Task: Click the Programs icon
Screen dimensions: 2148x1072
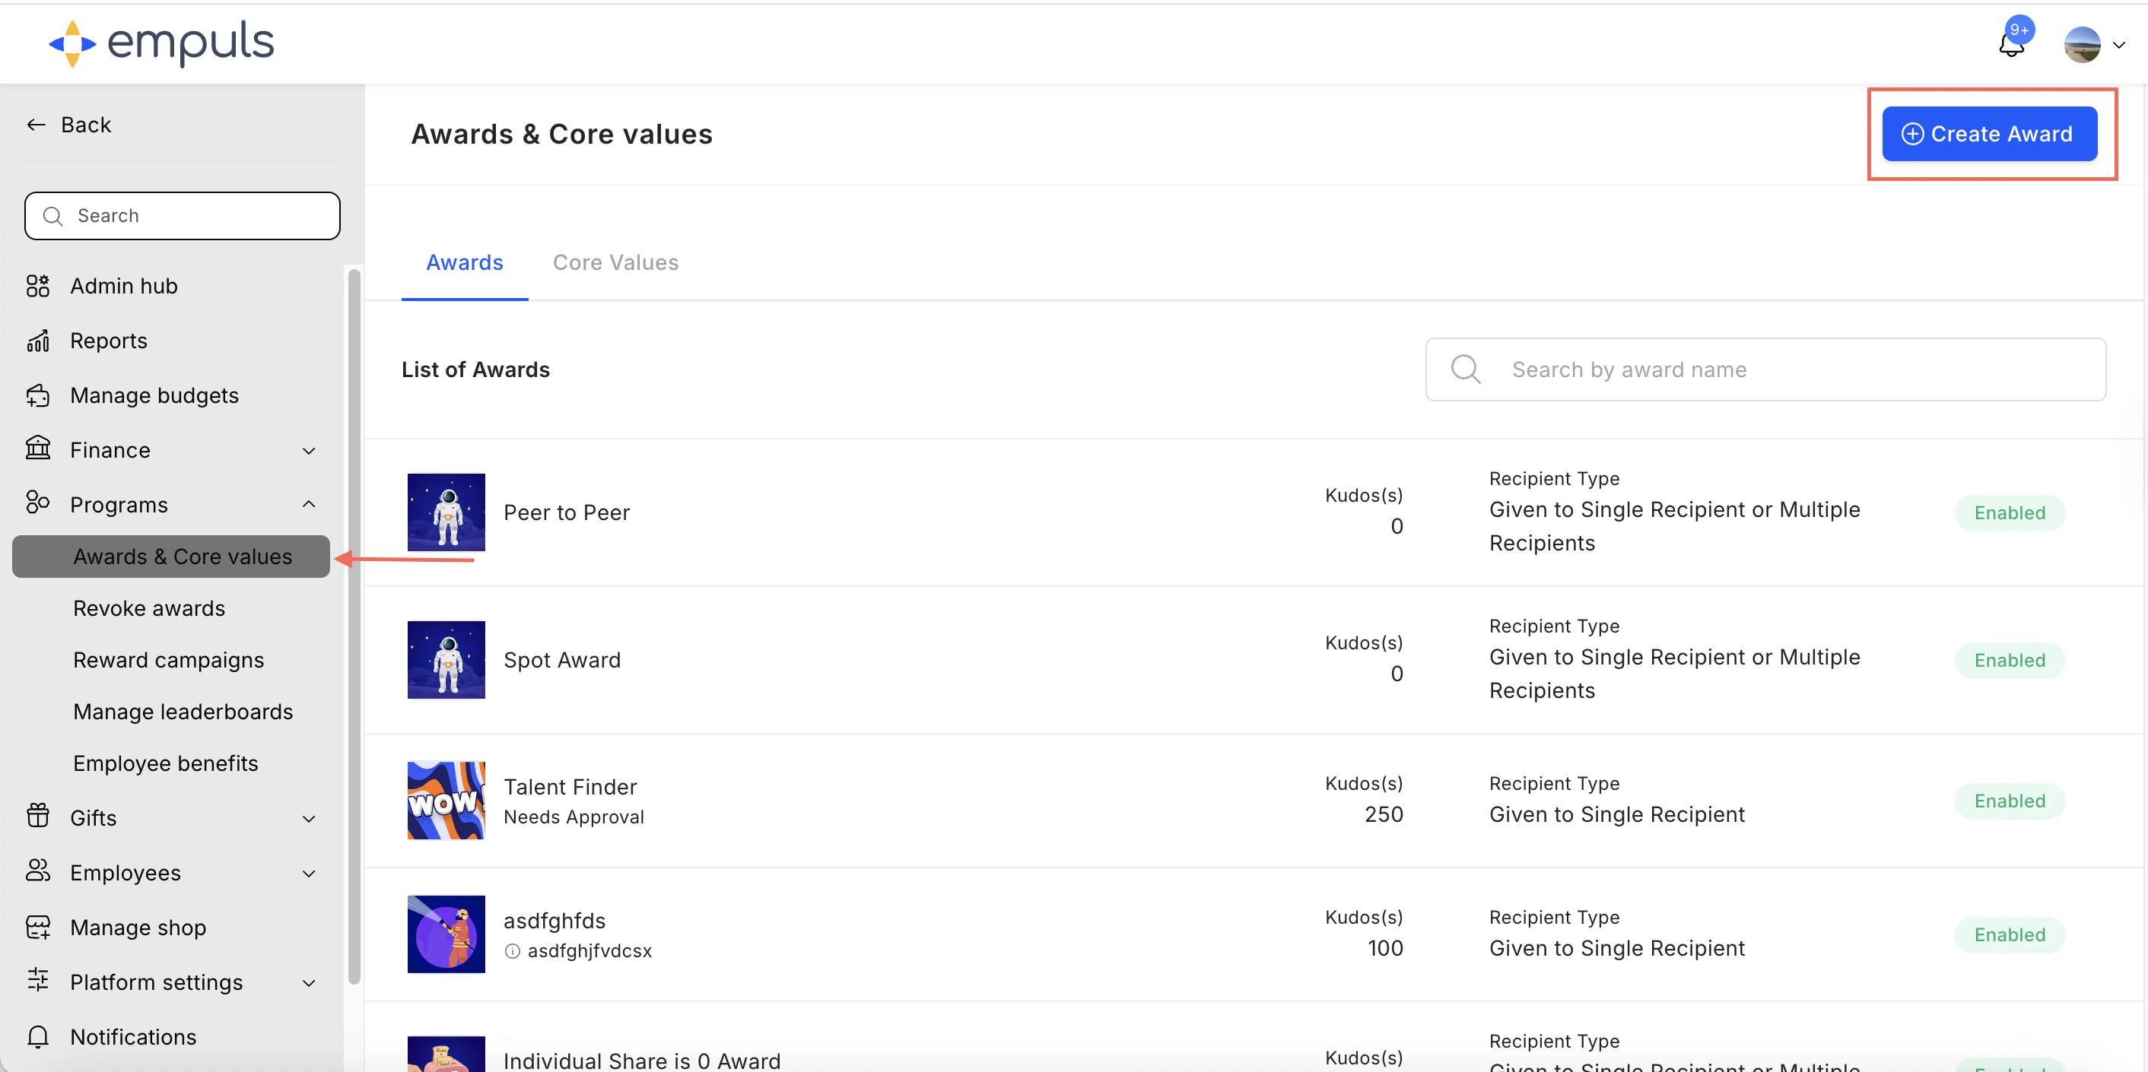Action: pyautogui.click(x=37, y=503)
